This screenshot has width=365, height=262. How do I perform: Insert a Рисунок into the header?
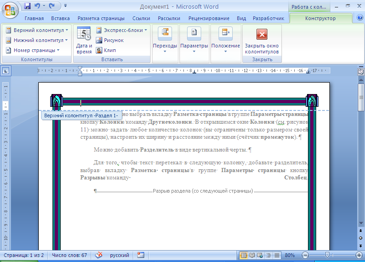pos(110,40)
